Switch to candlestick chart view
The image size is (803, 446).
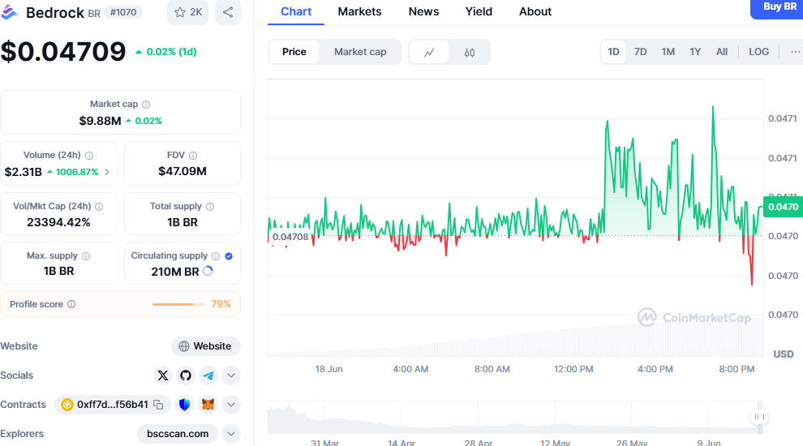pyautogui.click(x=470, y=52)
